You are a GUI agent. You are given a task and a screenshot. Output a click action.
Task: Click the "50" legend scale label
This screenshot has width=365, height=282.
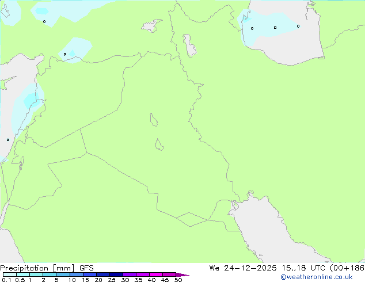click(x=178, y=280)
